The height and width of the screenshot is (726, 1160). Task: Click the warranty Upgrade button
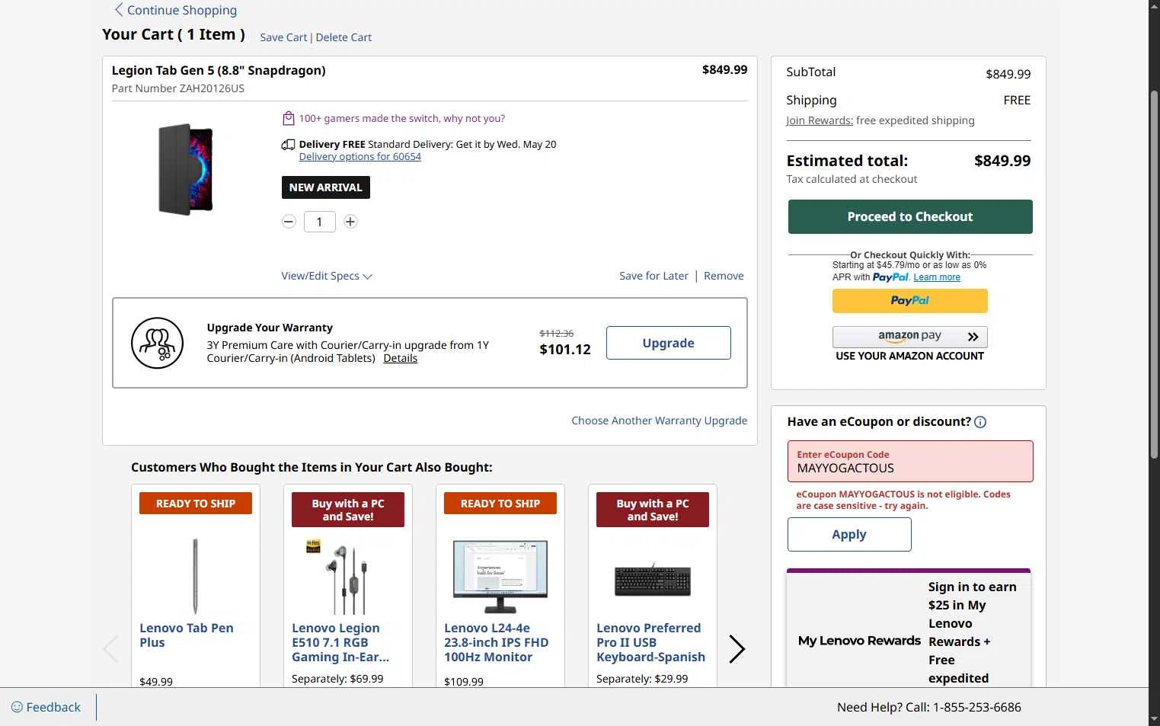(x=669, y=343)
